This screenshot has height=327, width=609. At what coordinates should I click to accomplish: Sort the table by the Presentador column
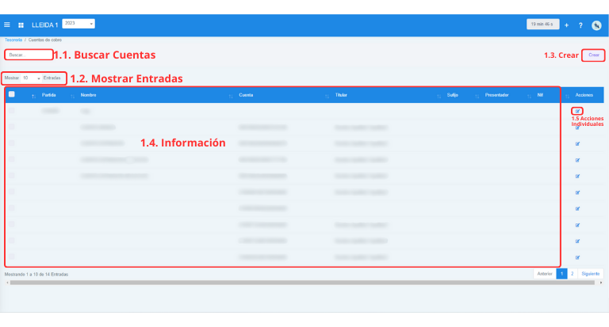pyautogui.click(x=496, y=95)
